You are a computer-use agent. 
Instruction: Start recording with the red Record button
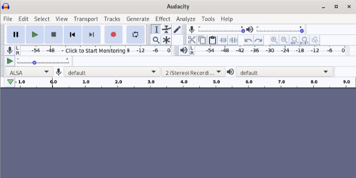click(x=113, y=35)
